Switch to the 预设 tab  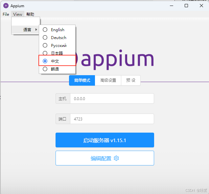(x=131, y=80)
